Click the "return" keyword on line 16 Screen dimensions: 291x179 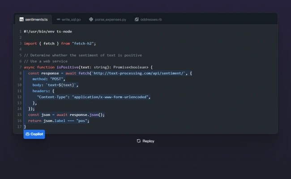35,121
